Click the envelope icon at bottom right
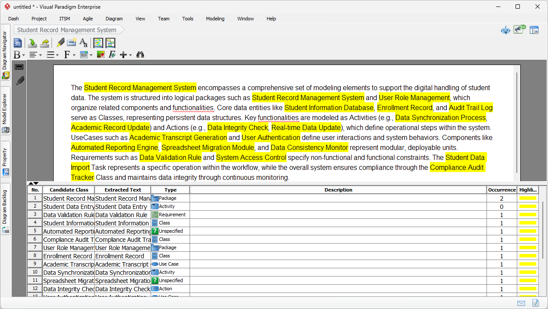The height and width of the screenshot is (309, 548). click(521, 303)
